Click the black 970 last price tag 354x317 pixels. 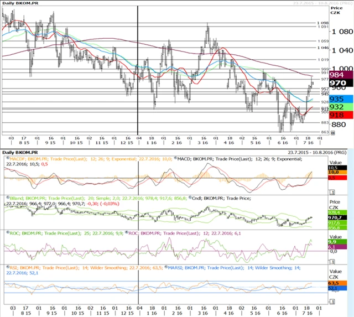(x=336, y=83)
